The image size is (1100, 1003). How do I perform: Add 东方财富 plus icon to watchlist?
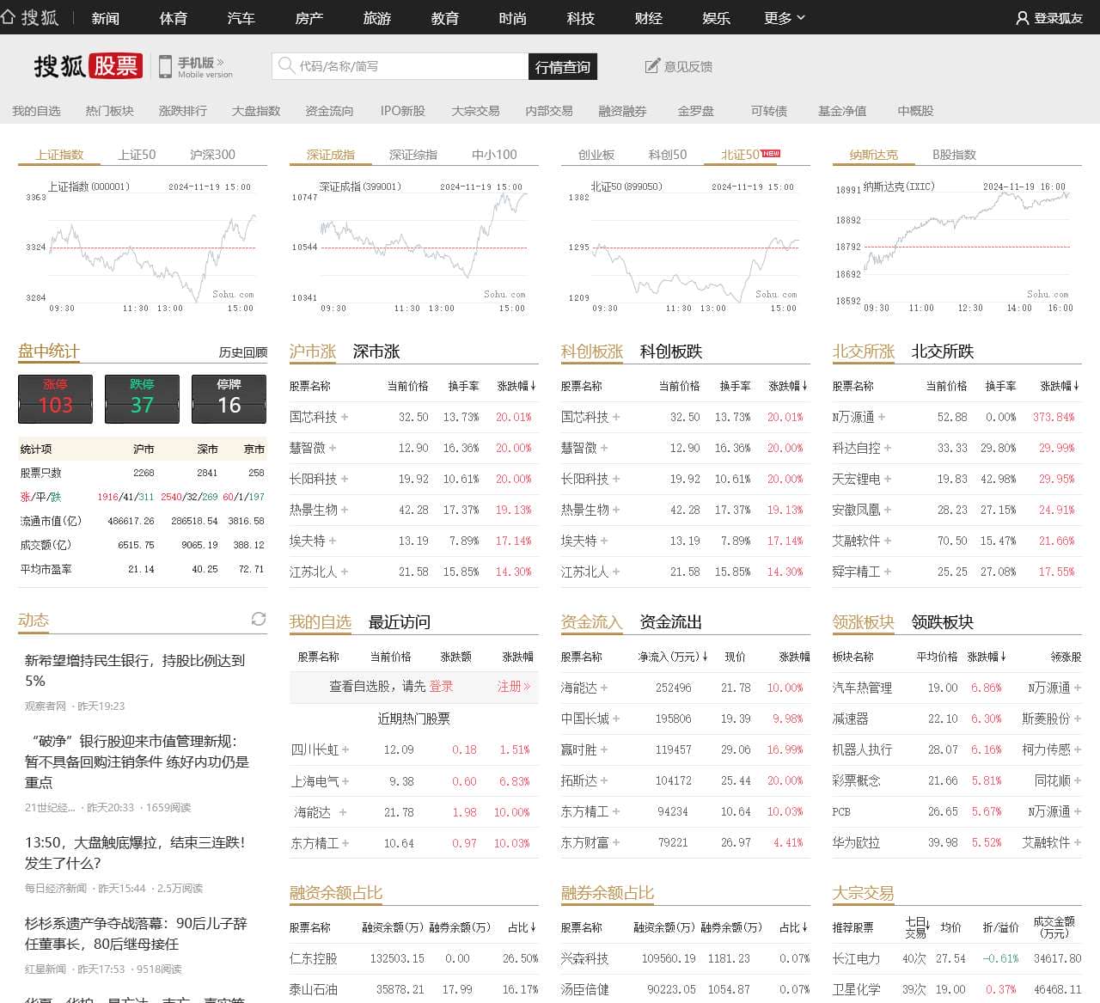tap(616, 842)
